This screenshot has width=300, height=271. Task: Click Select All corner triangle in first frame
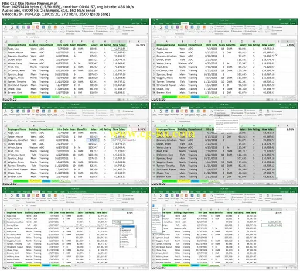pos(5,42)
